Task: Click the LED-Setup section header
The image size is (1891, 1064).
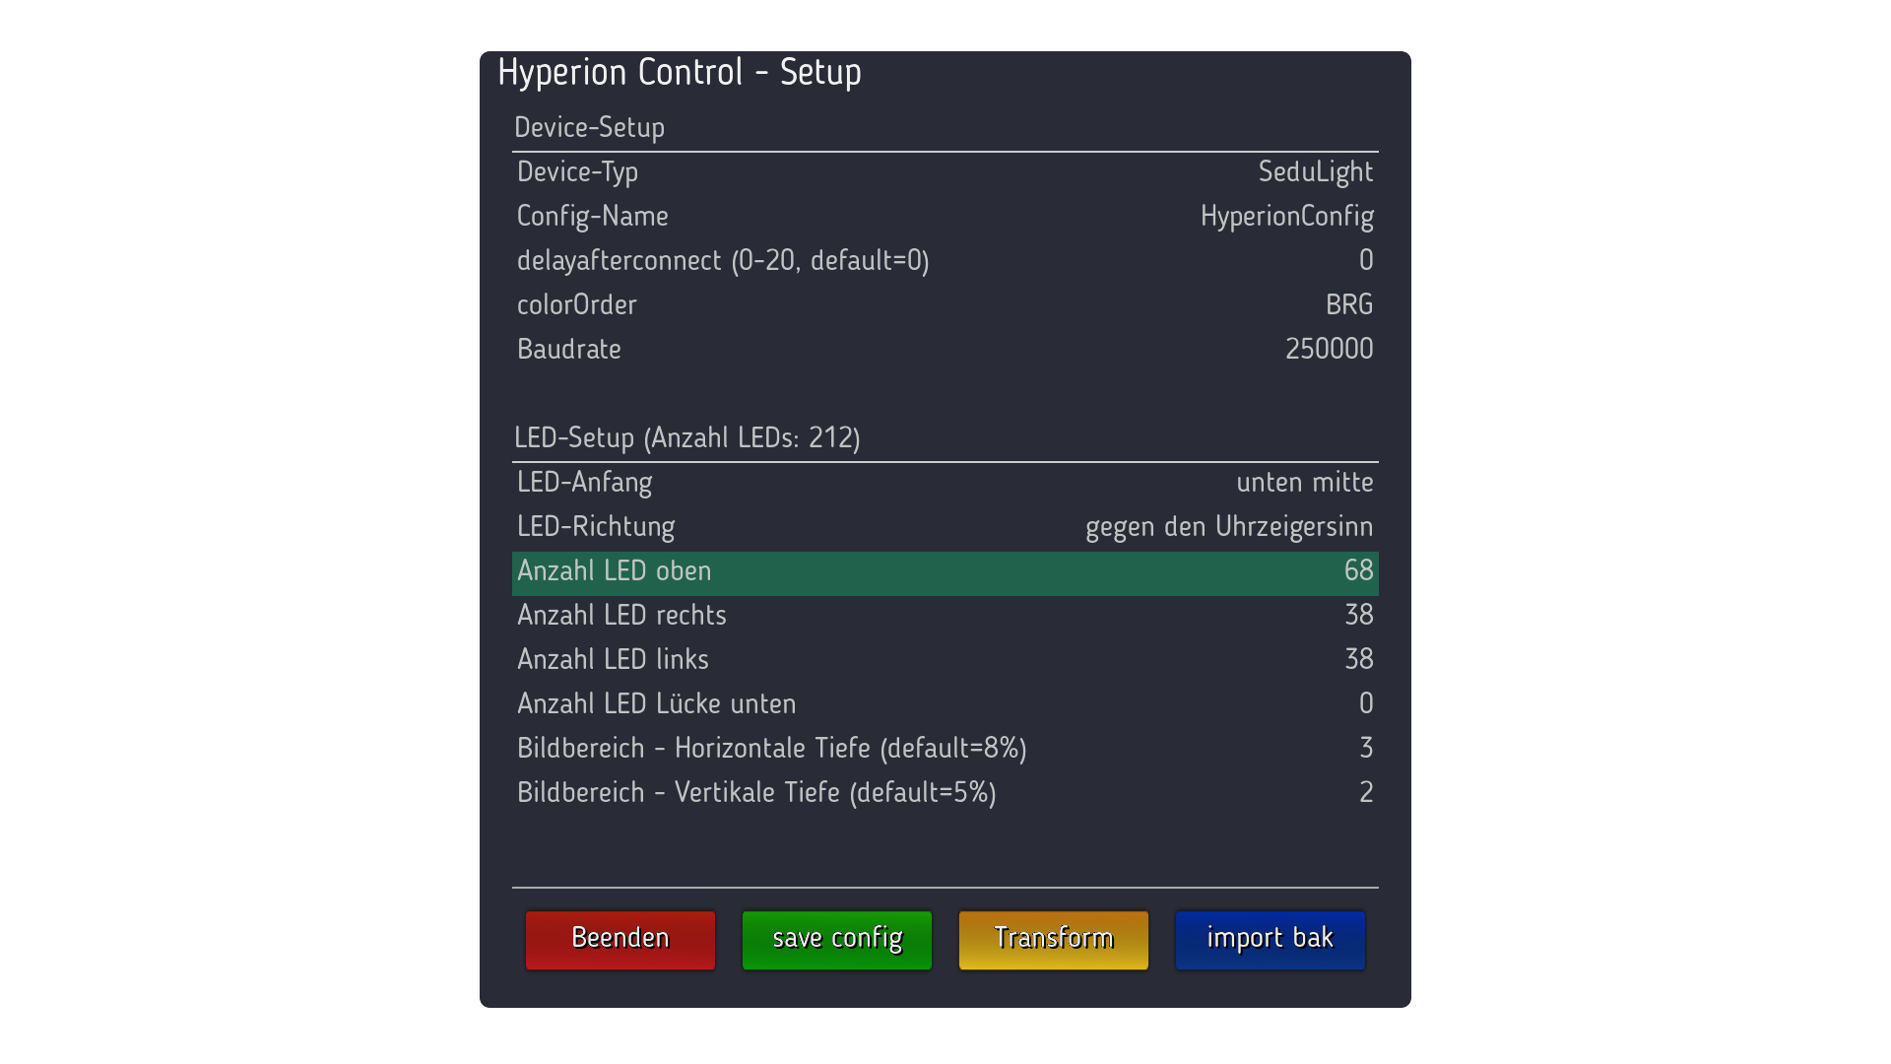Action: [687, 438]
